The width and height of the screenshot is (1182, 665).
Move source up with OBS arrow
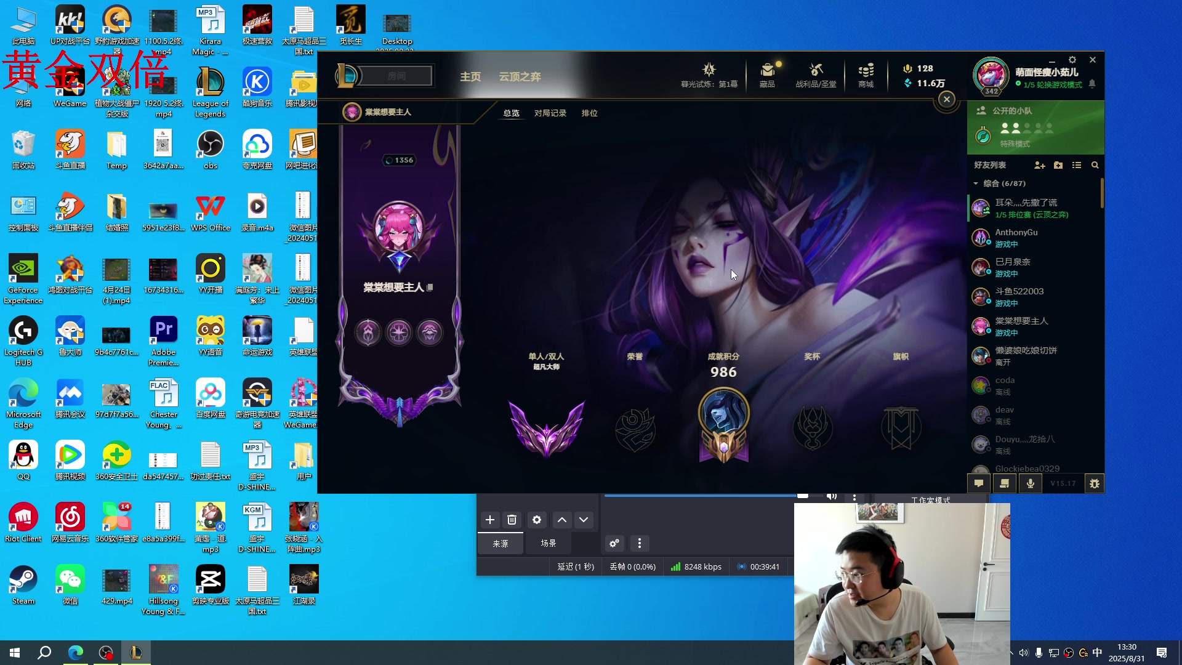point(562,520)
